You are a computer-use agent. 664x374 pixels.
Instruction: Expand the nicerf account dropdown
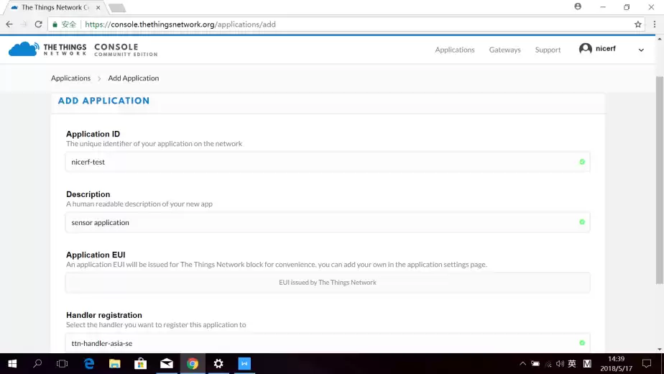click(x=641, y=50)
